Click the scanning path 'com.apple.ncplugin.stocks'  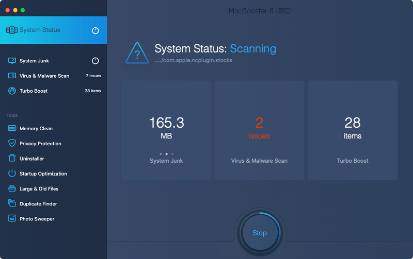pyautogui.click(x=194, y=60)
